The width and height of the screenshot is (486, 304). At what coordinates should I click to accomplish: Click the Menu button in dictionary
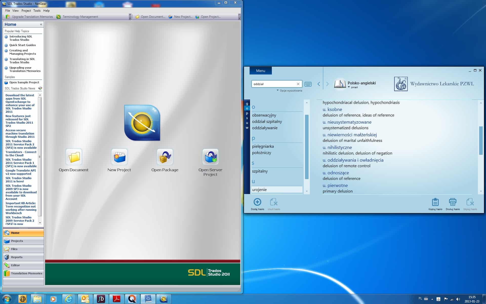[x=260, y=71]
